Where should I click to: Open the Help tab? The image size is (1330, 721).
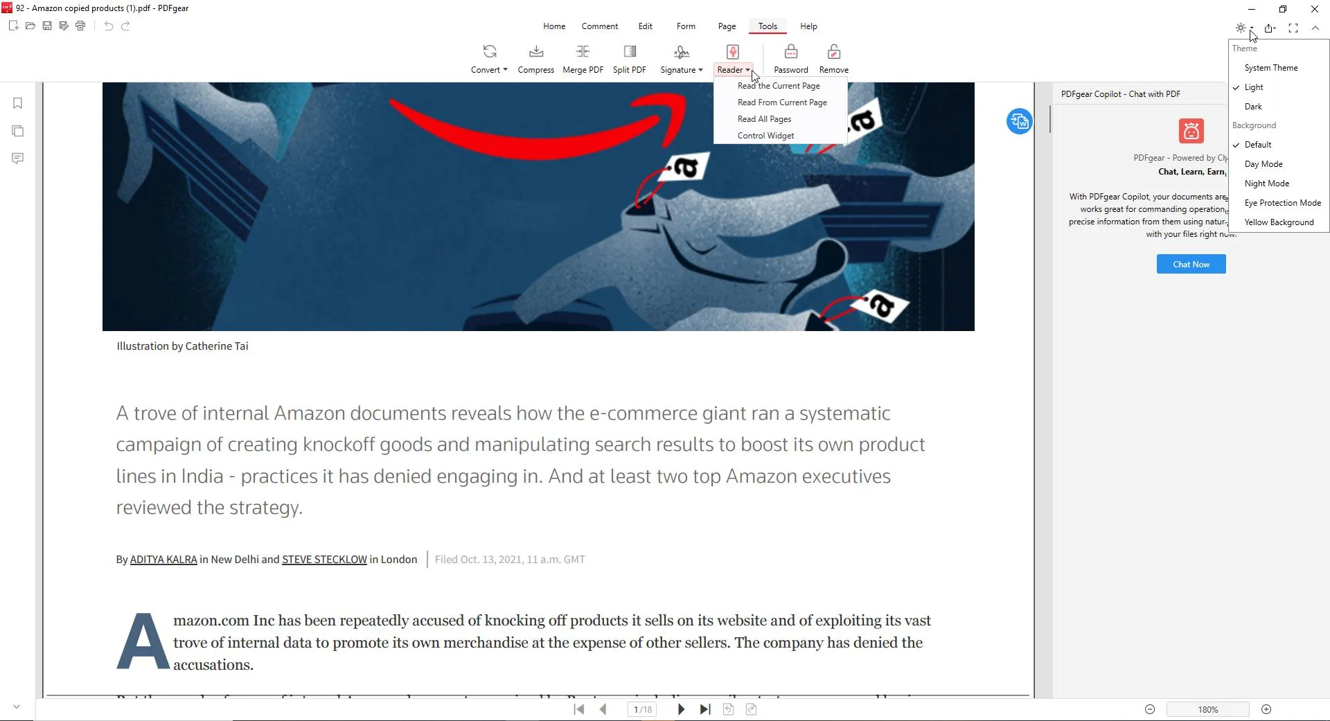pos(808,26)
